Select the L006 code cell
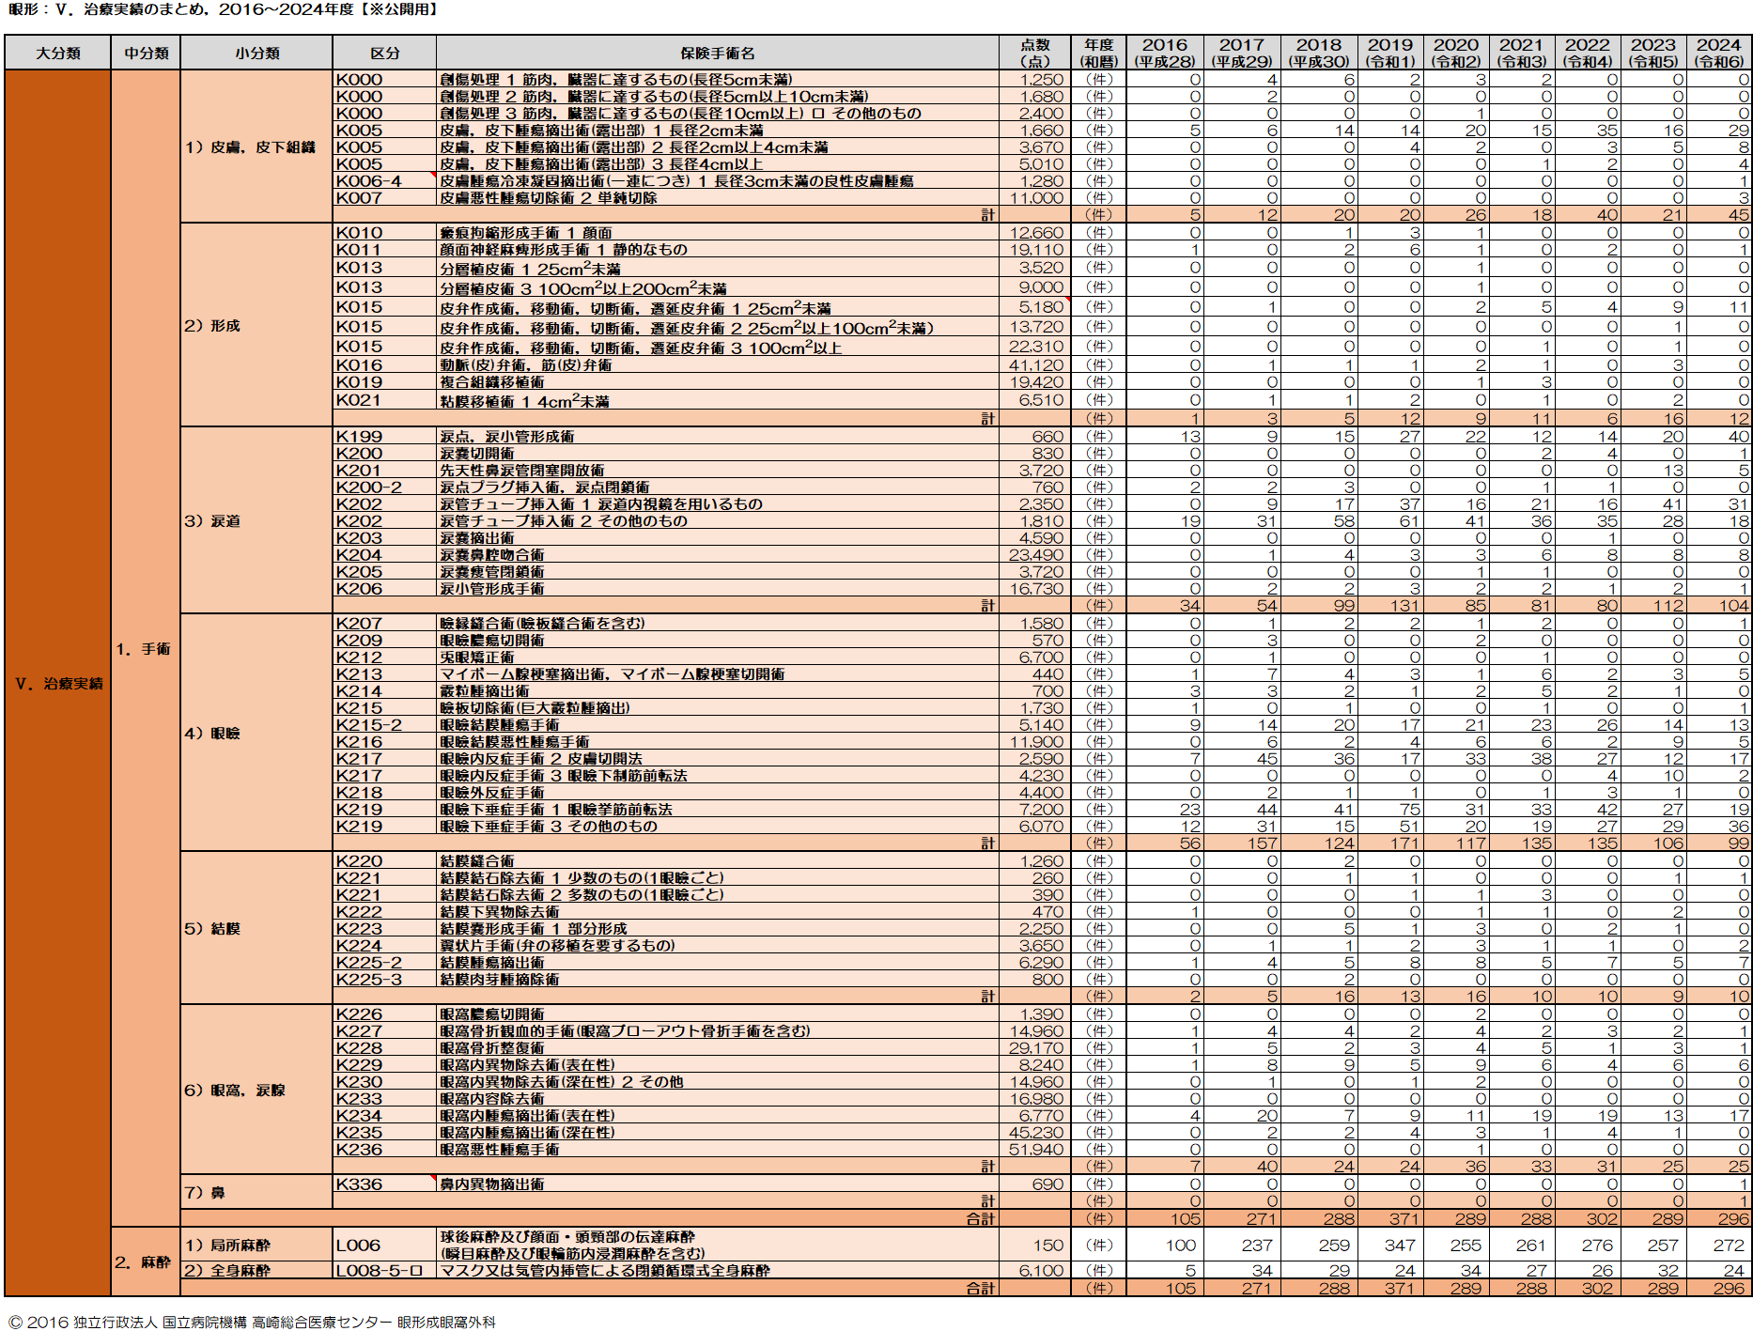 click(x=359, y=1246)
